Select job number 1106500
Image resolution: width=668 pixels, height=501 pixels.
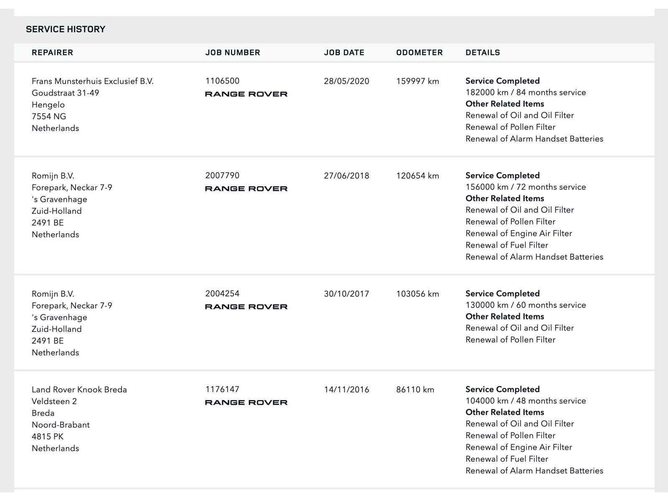point(222,81)
